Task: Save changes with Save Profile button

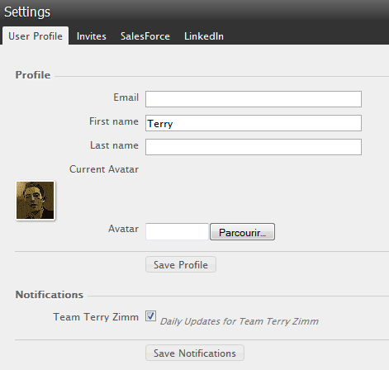Action: tap(181, 264)
